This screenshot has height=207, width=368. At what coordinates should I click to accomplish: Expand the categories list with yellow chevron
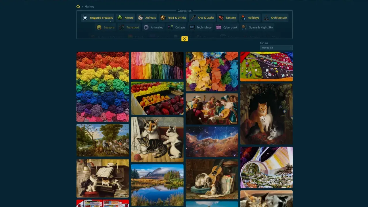coord(185,39)
